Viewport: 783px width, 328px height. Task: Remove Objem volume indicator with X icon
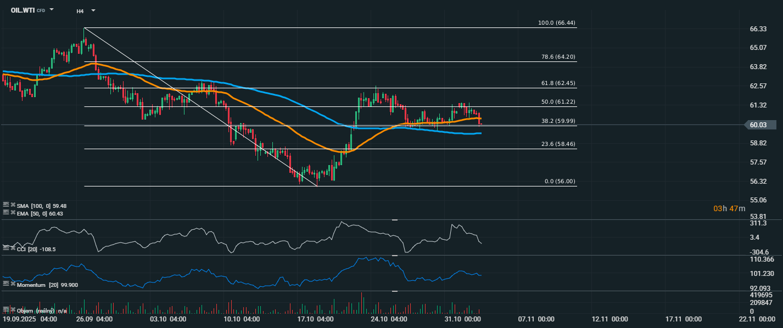click(x=13, y=310)
